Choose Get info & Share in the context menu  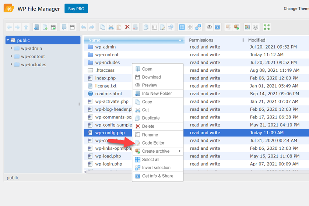click(158, 176)
